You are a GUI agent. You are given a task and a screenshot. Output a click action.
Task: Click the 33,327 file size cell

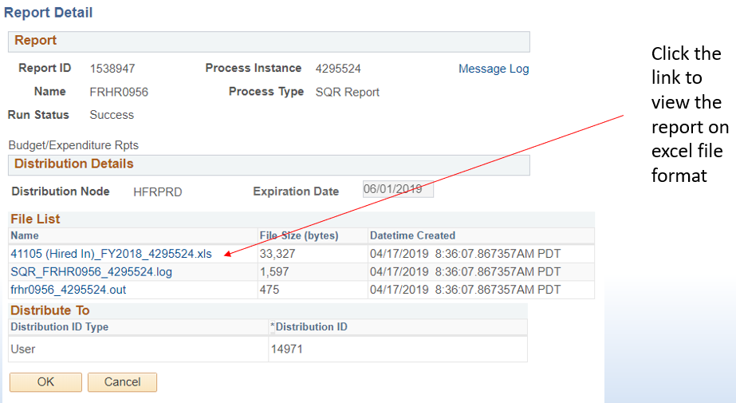click(277, 254)
